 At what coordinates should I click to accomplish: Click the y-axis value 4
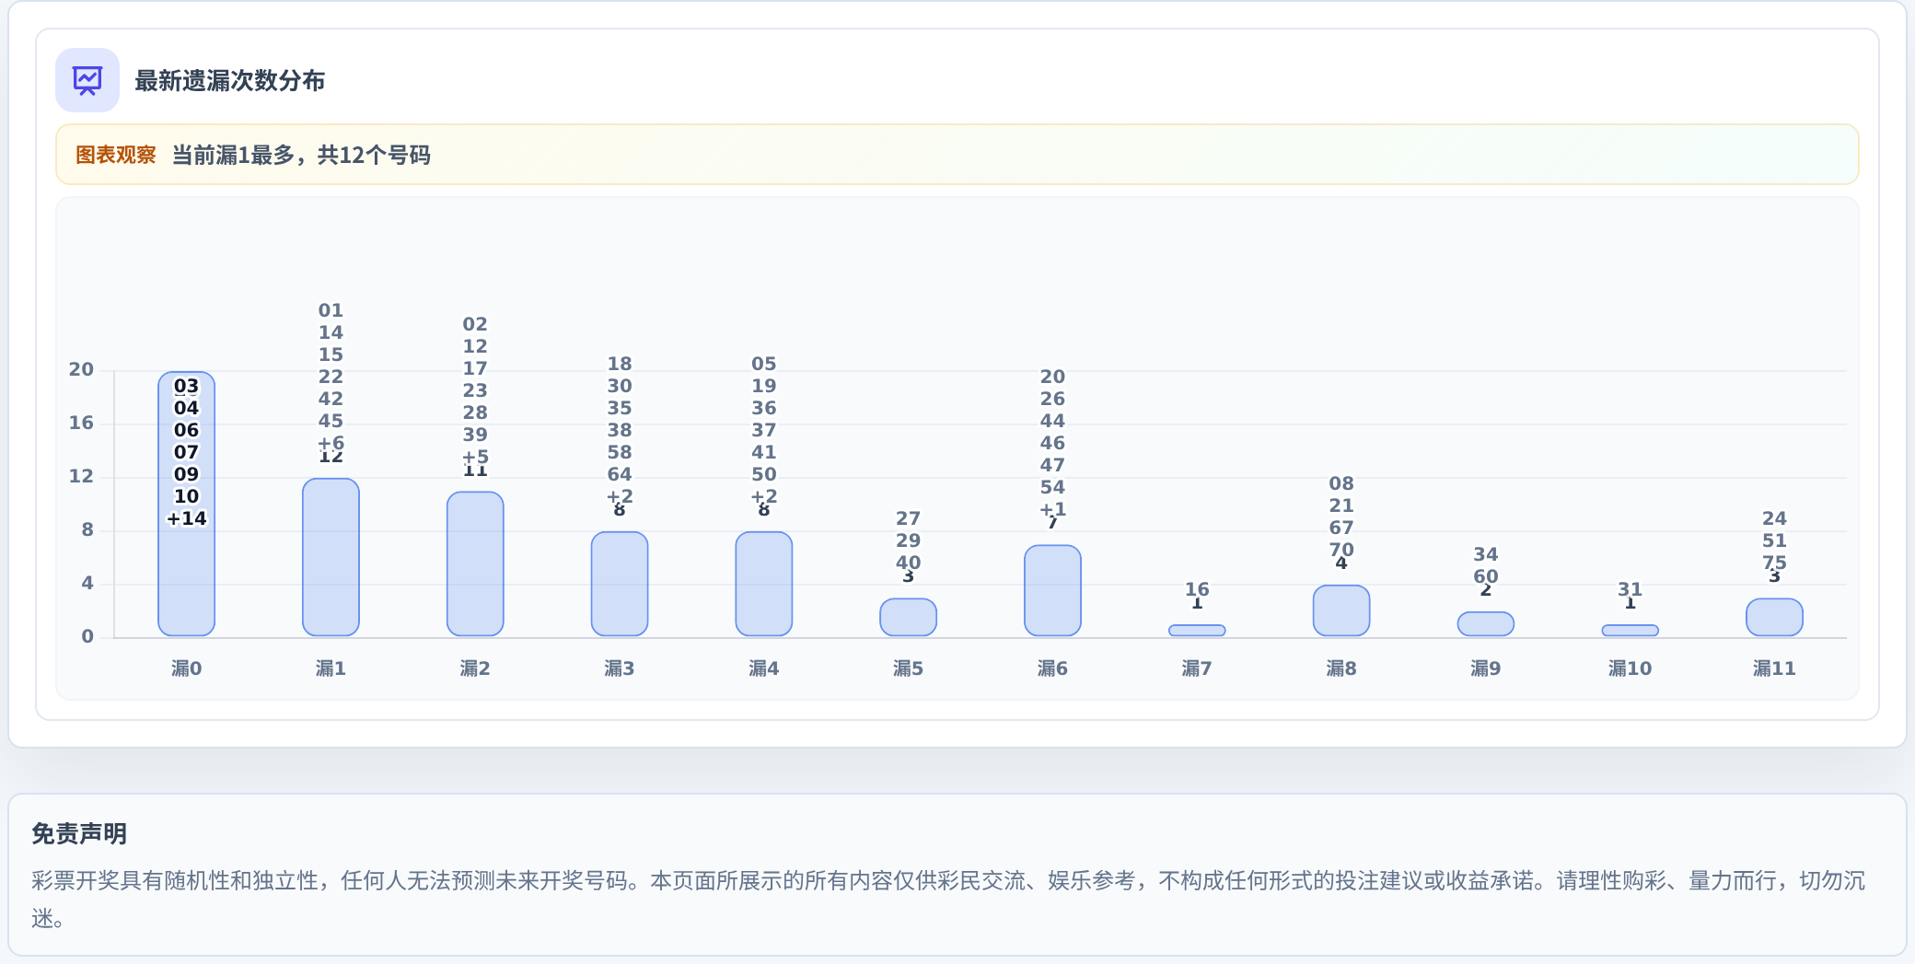[87, 583]
